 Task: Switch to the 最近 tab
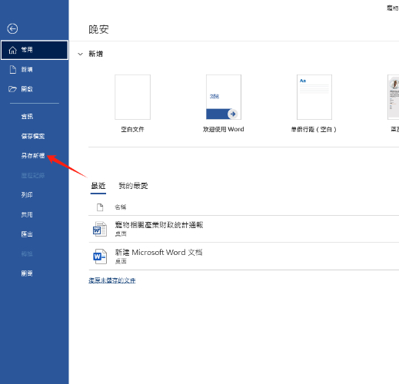click(98, 186)
